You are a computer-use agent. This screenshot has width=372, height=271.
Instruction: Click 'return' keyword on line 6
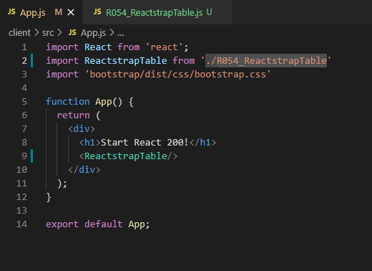[74, 115]
